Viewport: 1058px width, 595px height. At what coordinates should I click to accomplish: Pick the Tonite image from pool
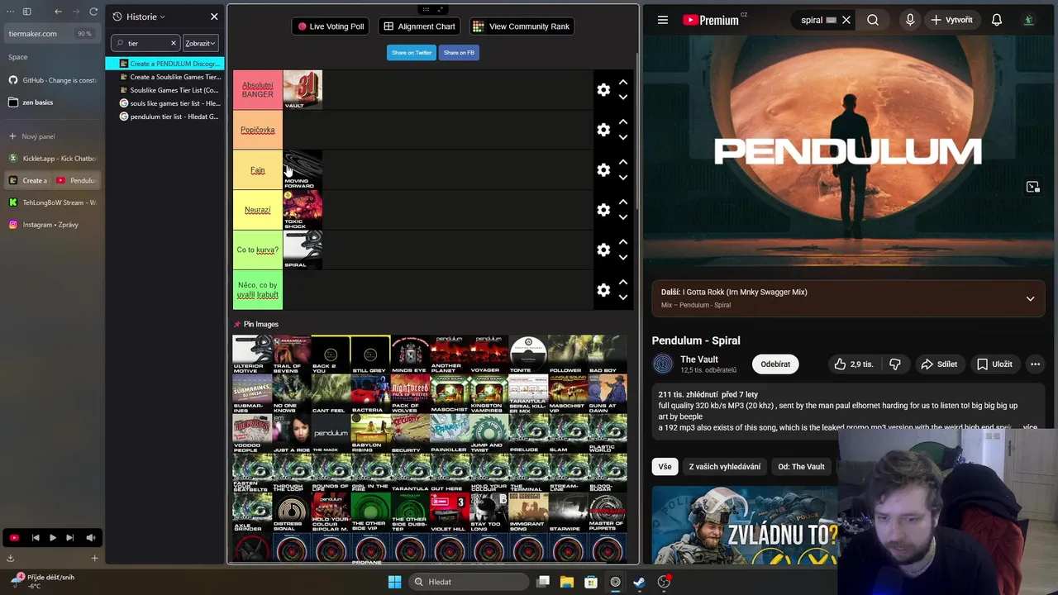(x=528, y=355)
